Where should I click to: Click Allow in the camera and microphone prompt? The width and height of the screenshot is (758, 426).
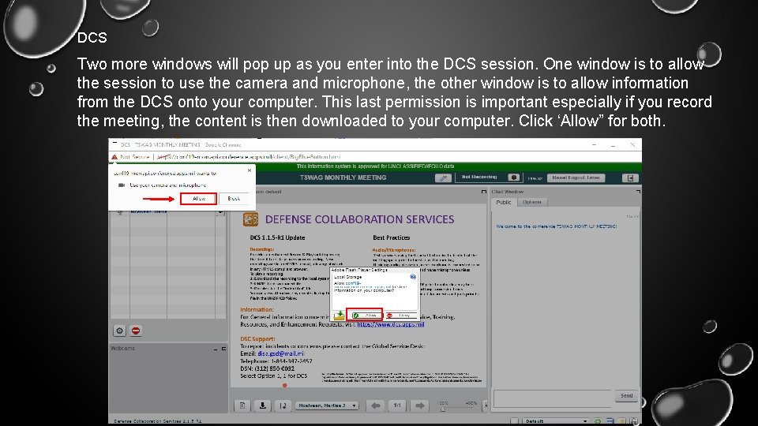click(x=198, y=199)
